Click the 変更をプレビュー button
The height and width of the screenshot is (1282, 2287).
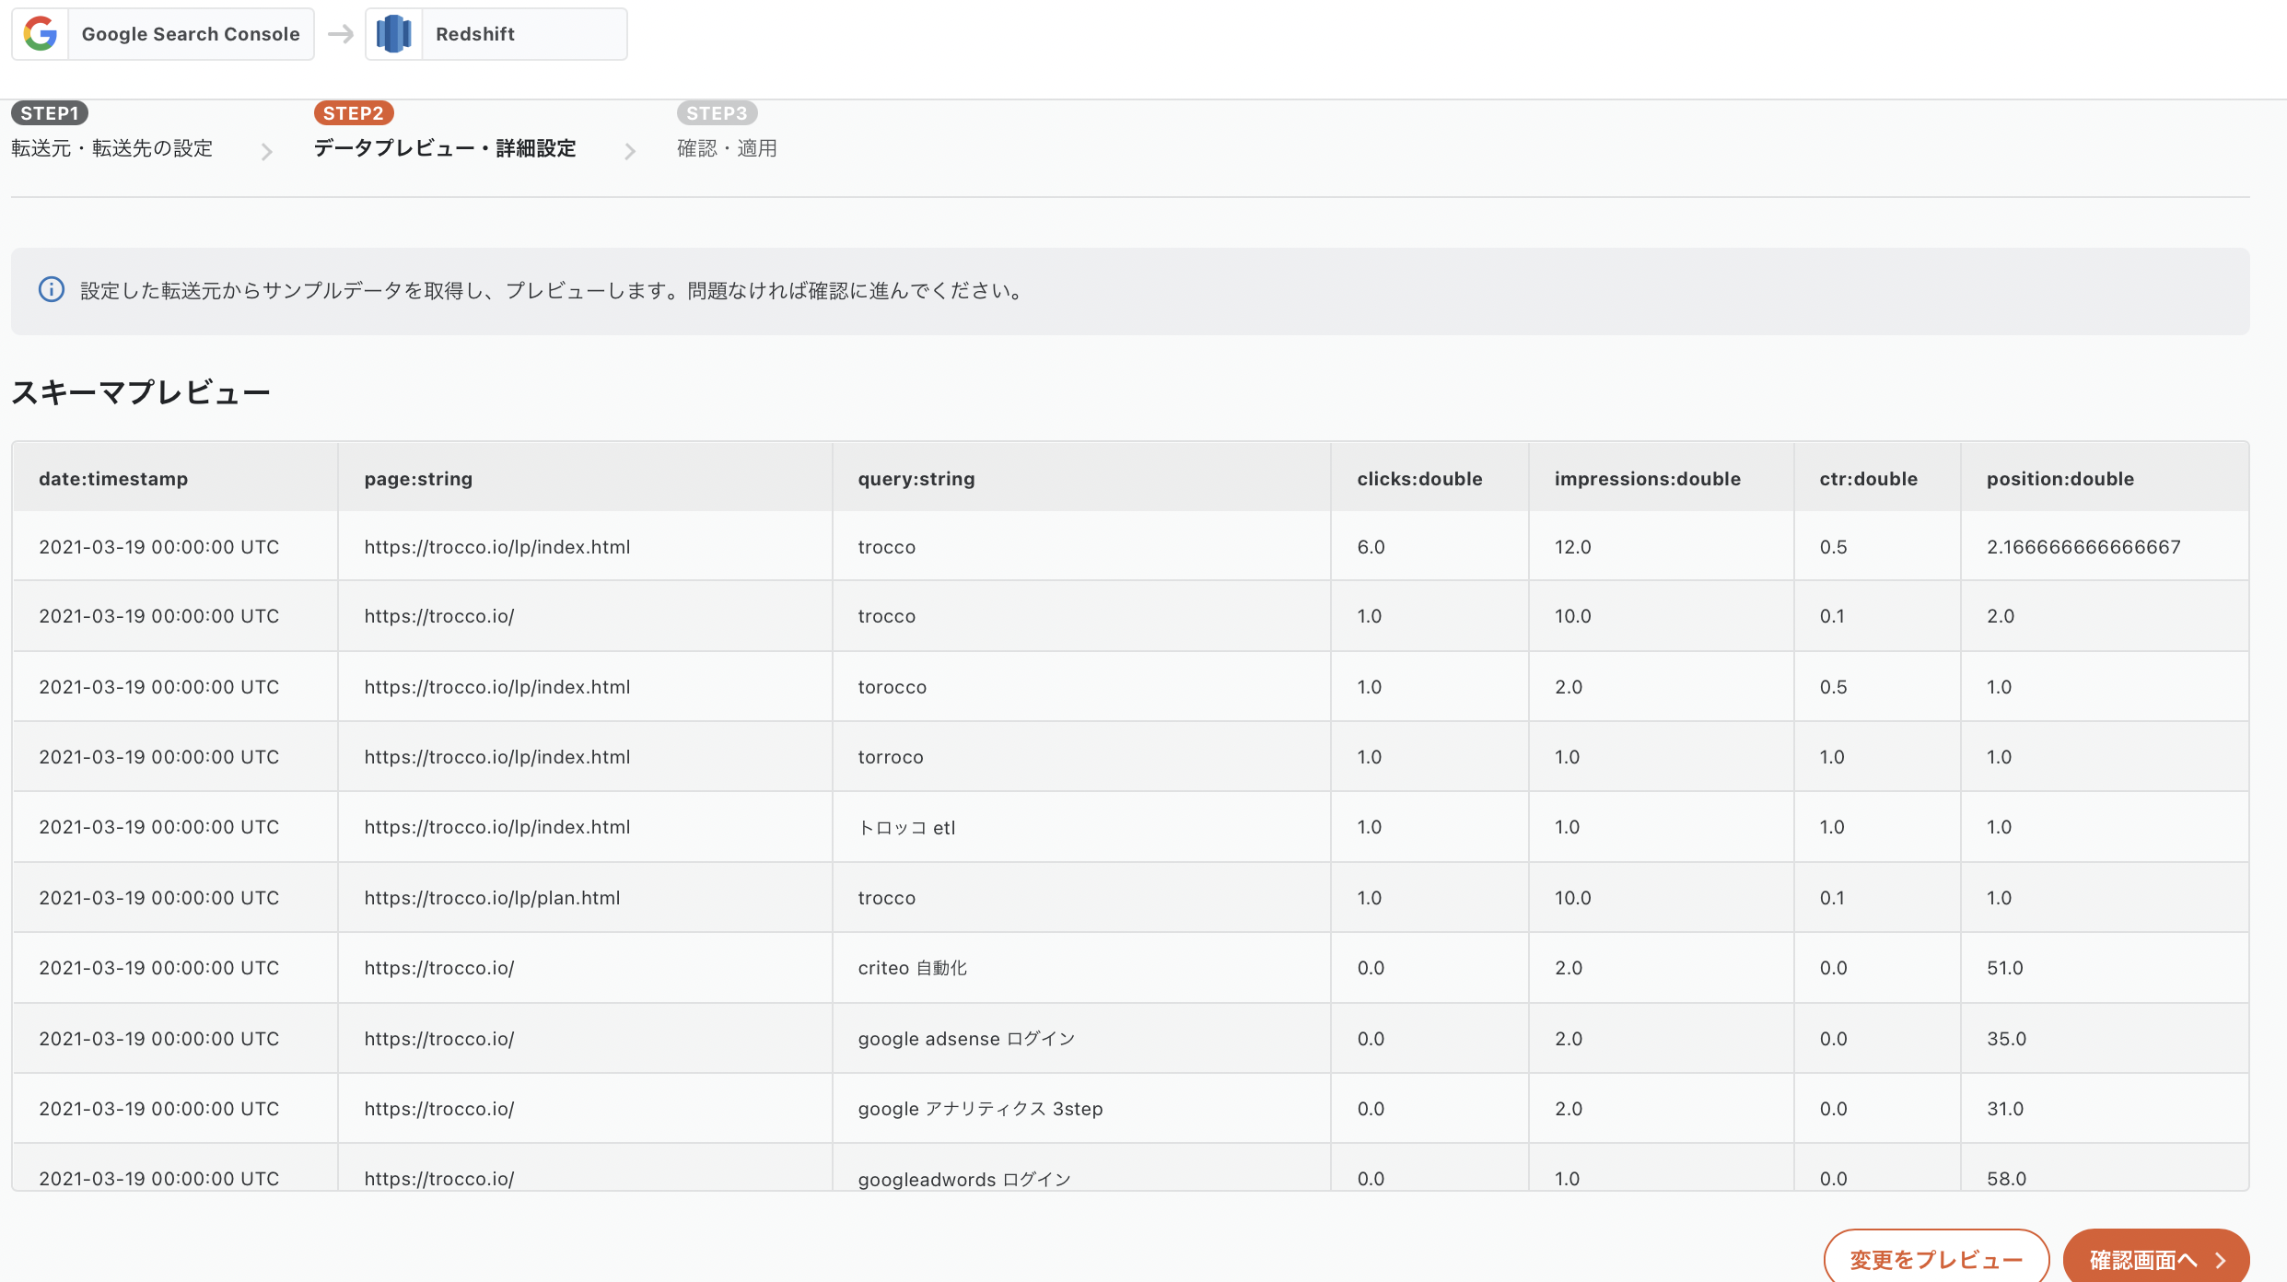click(1936, 1258)
